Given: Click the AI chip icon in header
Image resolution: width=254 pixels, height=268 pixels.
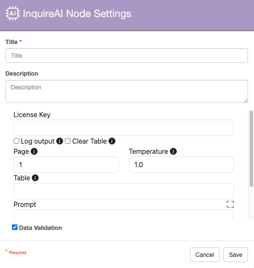Looking at the screenshot, I should 13,13.
